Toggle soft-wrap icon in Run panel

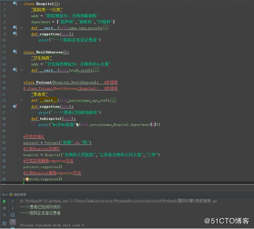[13, 215]
